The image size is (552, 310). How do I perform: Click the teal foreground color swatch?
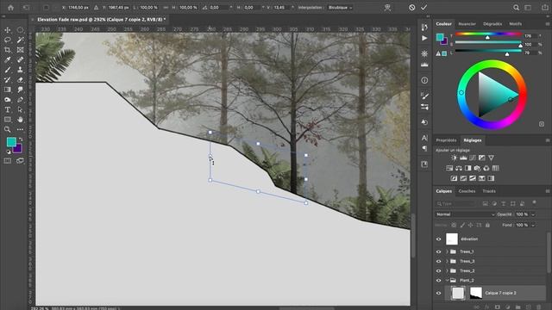10,141
